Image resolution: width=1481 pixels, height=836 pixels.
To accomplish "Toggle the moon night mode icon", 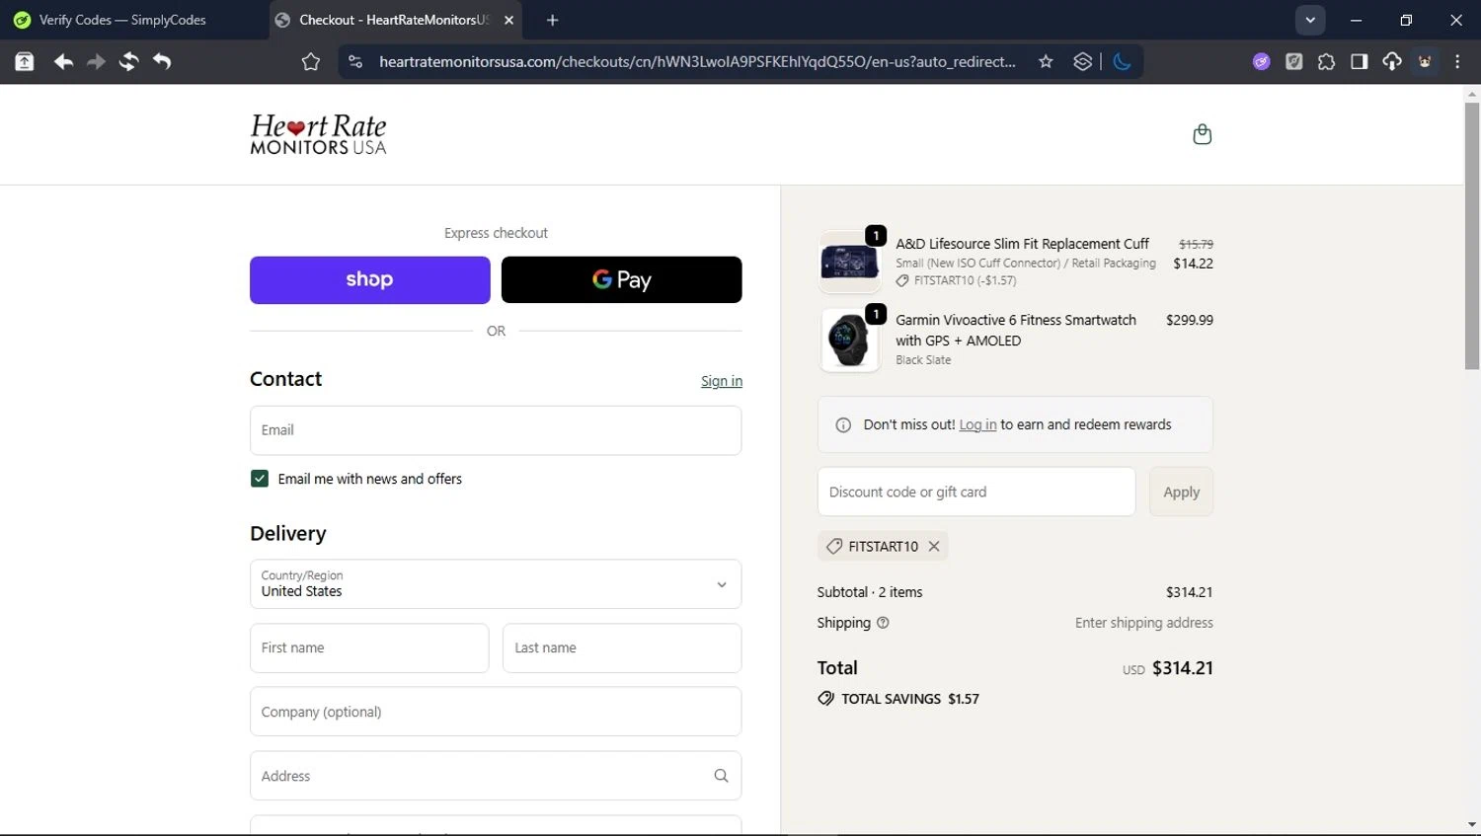I will (1122, 62).
